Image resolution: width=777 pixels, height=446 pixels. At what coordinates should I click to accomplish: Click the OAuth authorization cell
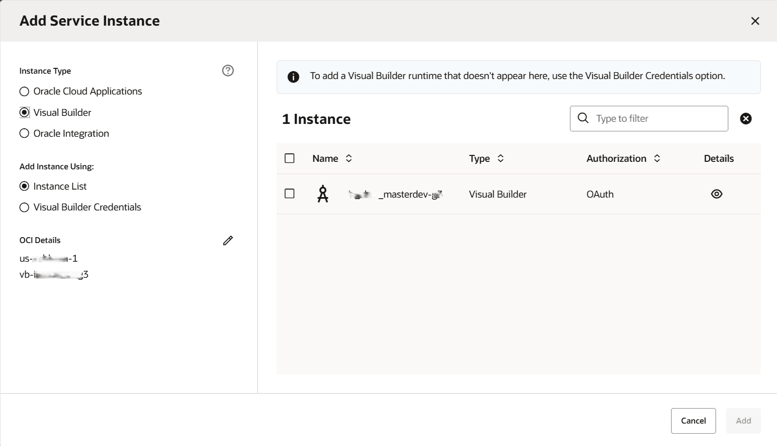tap(600, 194)
